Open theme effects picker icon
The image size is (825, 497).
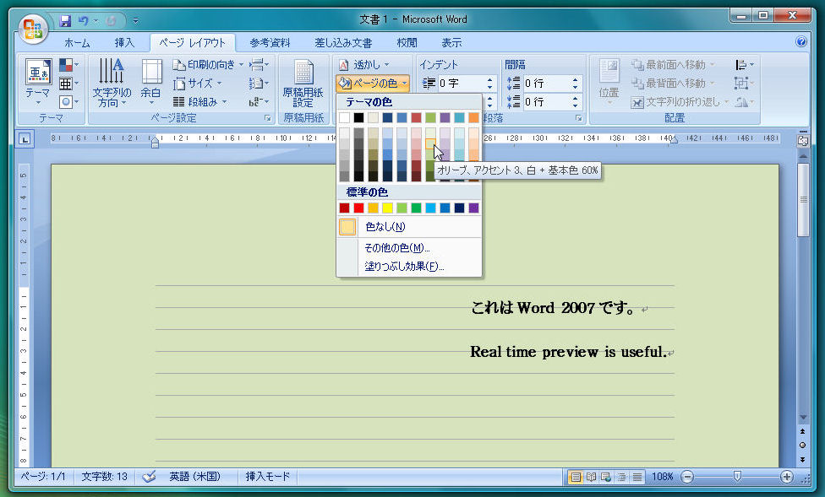pos(69,102)
